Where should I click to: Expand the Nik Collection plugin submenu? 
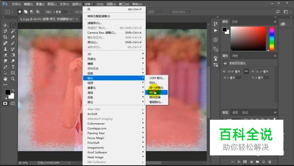pyautogui.click(x=114, y=162)
